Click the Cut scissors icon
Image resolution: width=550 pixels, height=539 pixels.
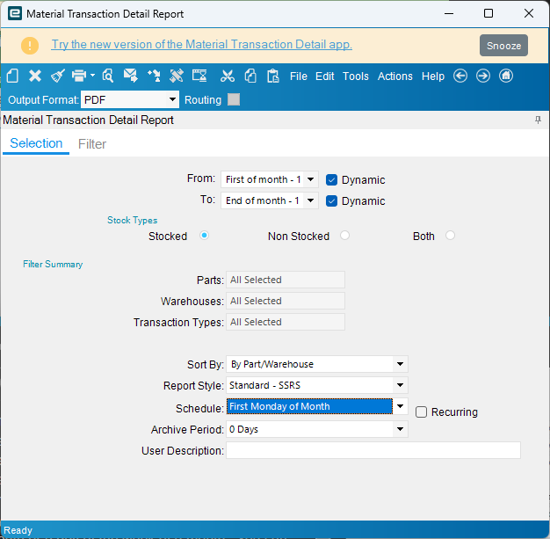pyautogui.click(x=228, y=76)
